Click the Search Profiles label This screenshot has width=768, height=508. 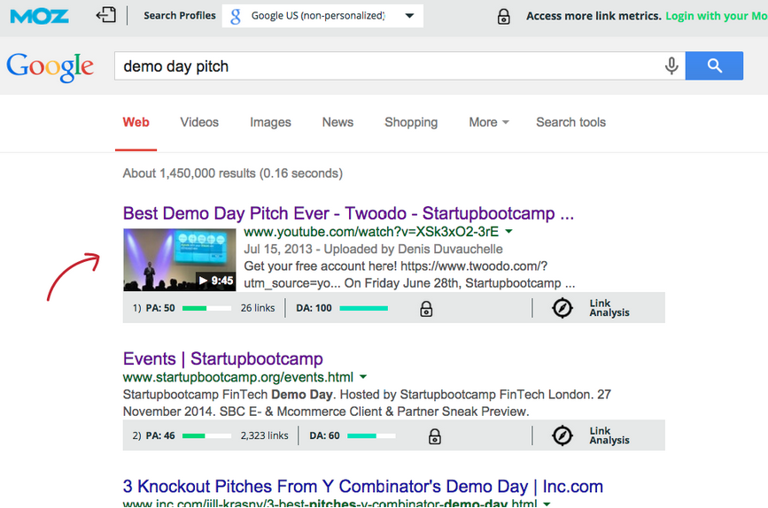180,16
